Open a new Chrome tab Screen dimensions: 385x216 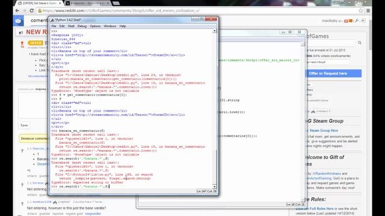click(116, 3)
